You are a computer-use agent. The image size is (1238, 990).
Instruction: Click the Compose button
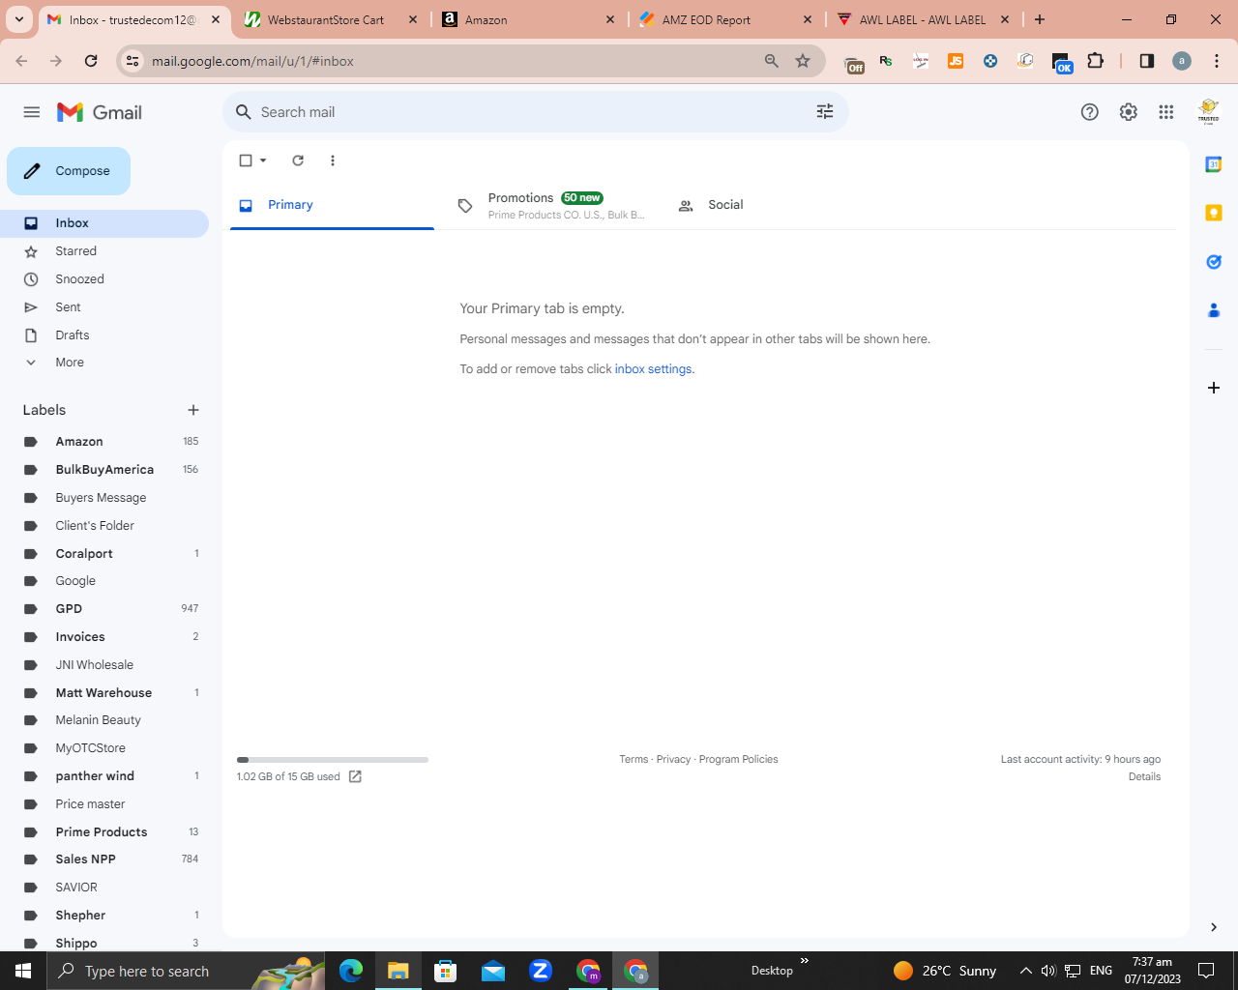point(69,171)
